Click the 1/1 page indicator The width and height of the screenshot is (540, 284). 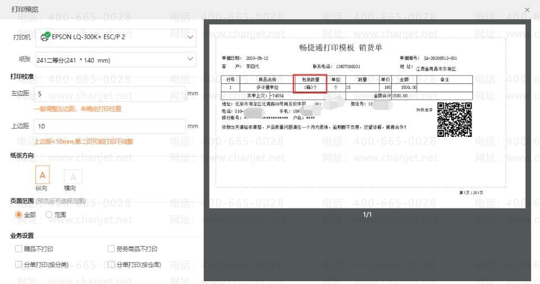(x=367, y=214)
